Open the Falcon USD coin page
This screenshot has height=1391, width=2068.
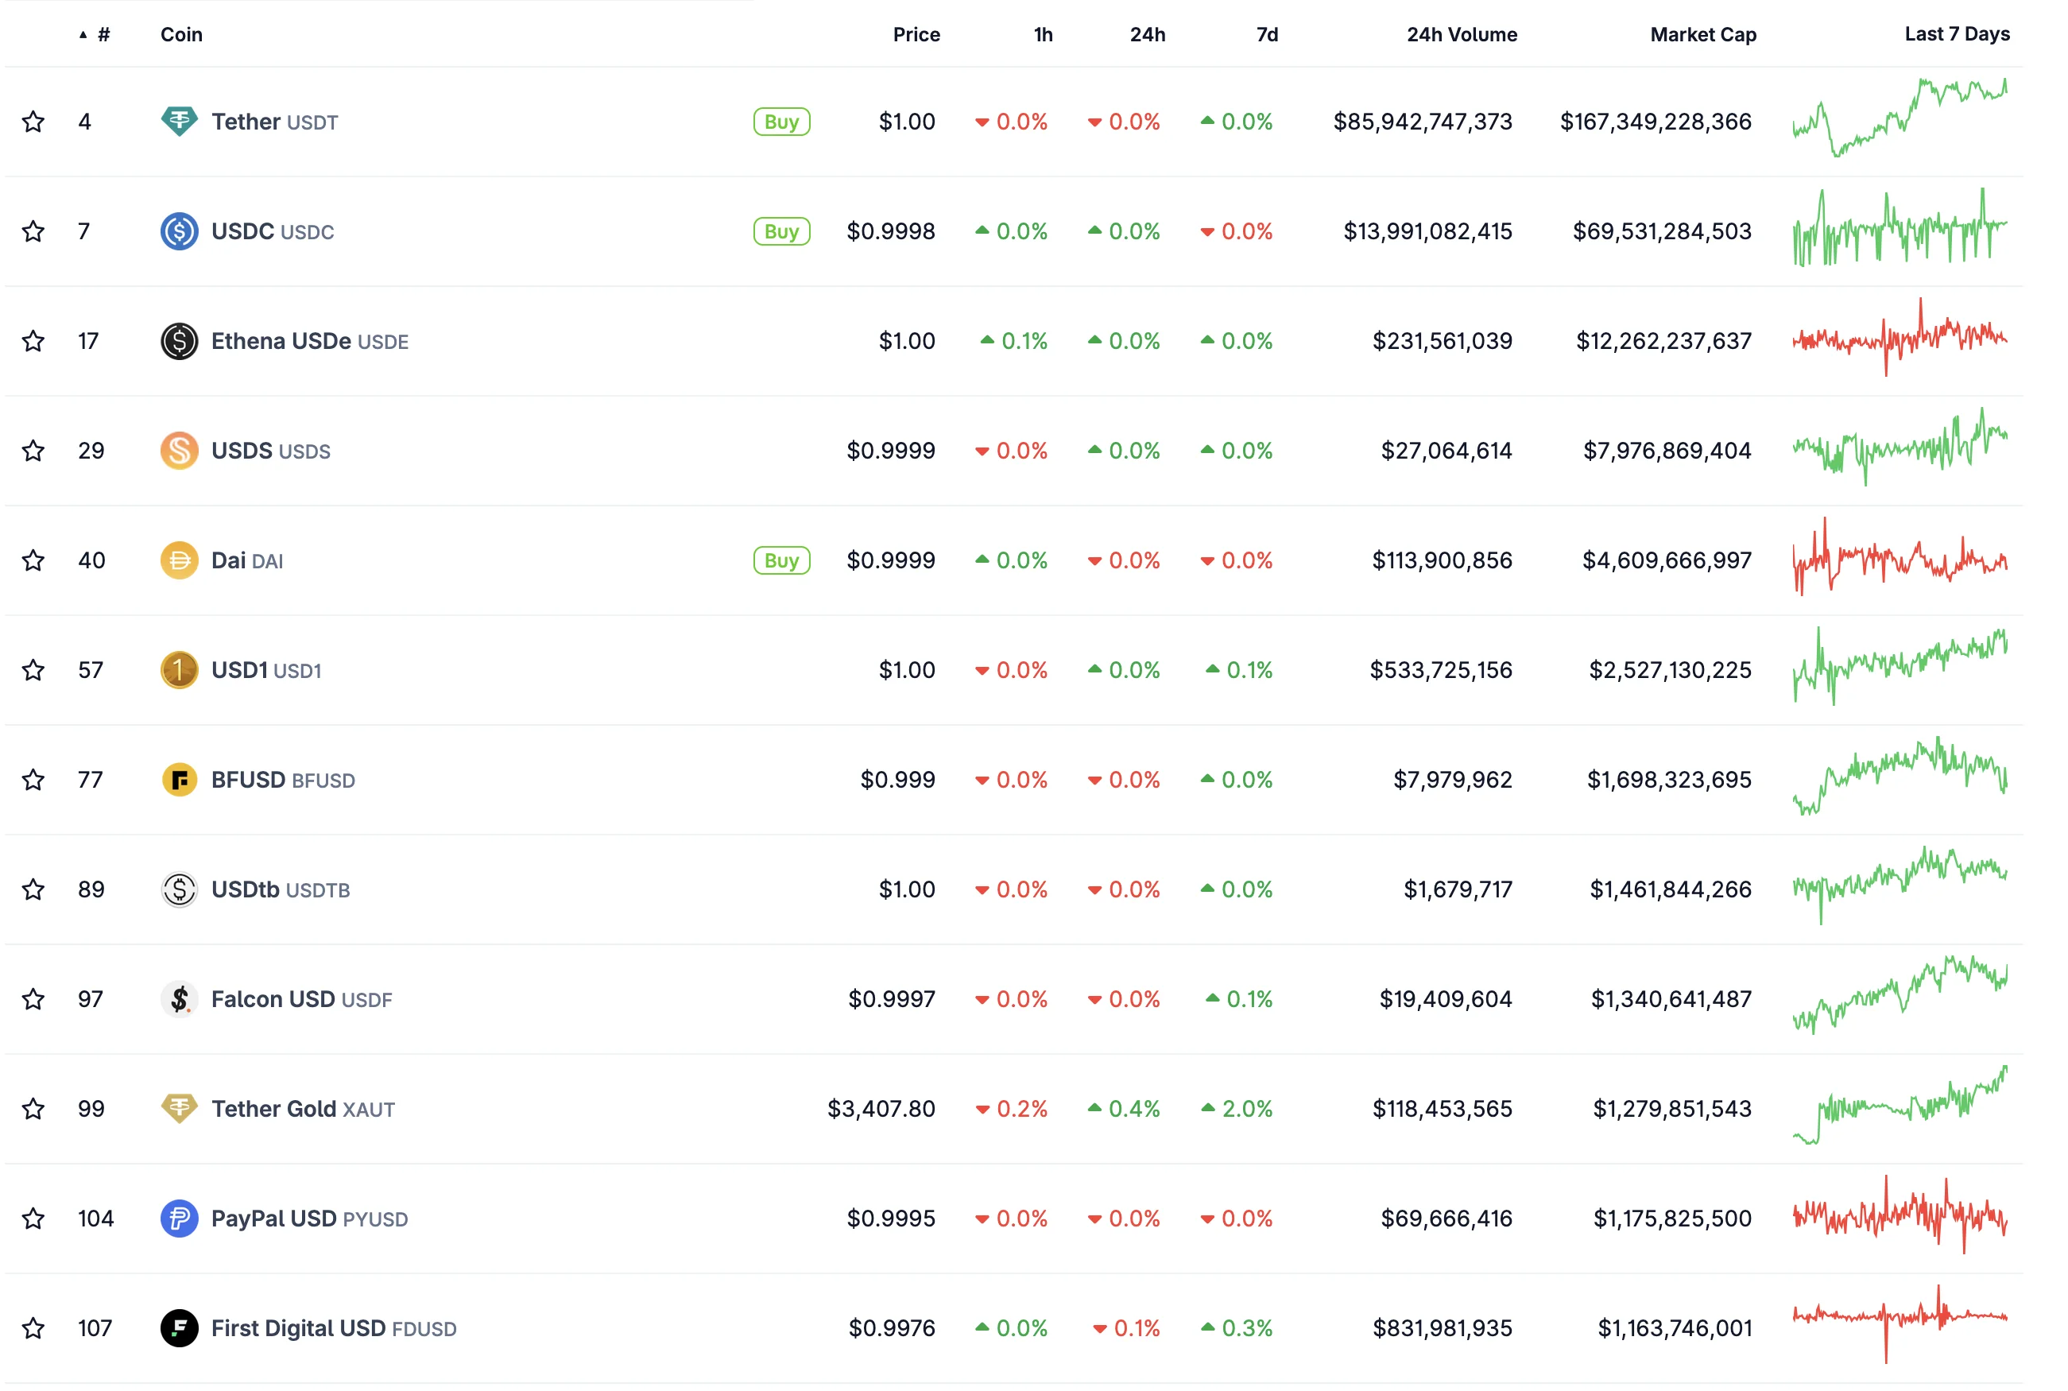[x=273, y=998]
